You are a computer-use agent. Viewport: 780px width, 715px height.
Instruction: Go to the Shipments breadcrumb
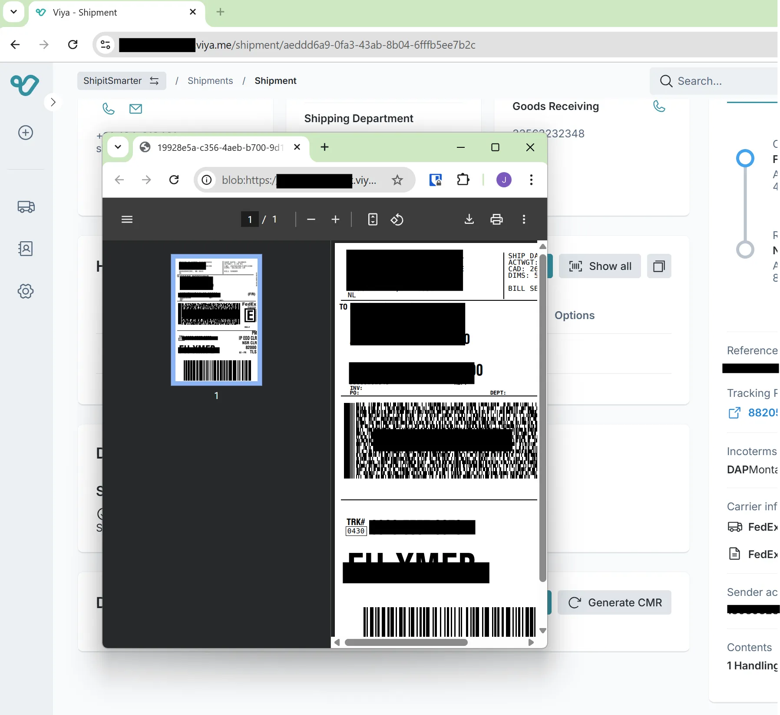click(210, 81)
